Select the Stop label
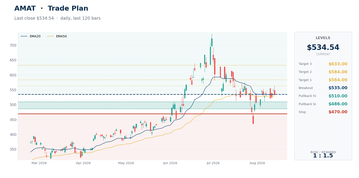 (x=302, y=112)
